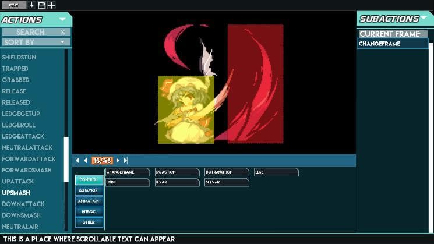Switch to the Control tab
Image resolution: width=434 pixels, height=244 pixels.
coord(89,180)
